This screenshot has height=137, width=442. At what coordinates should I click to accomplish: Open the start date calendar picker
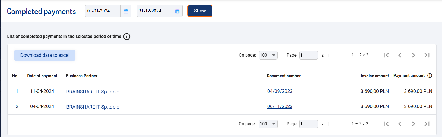[126, 11]
